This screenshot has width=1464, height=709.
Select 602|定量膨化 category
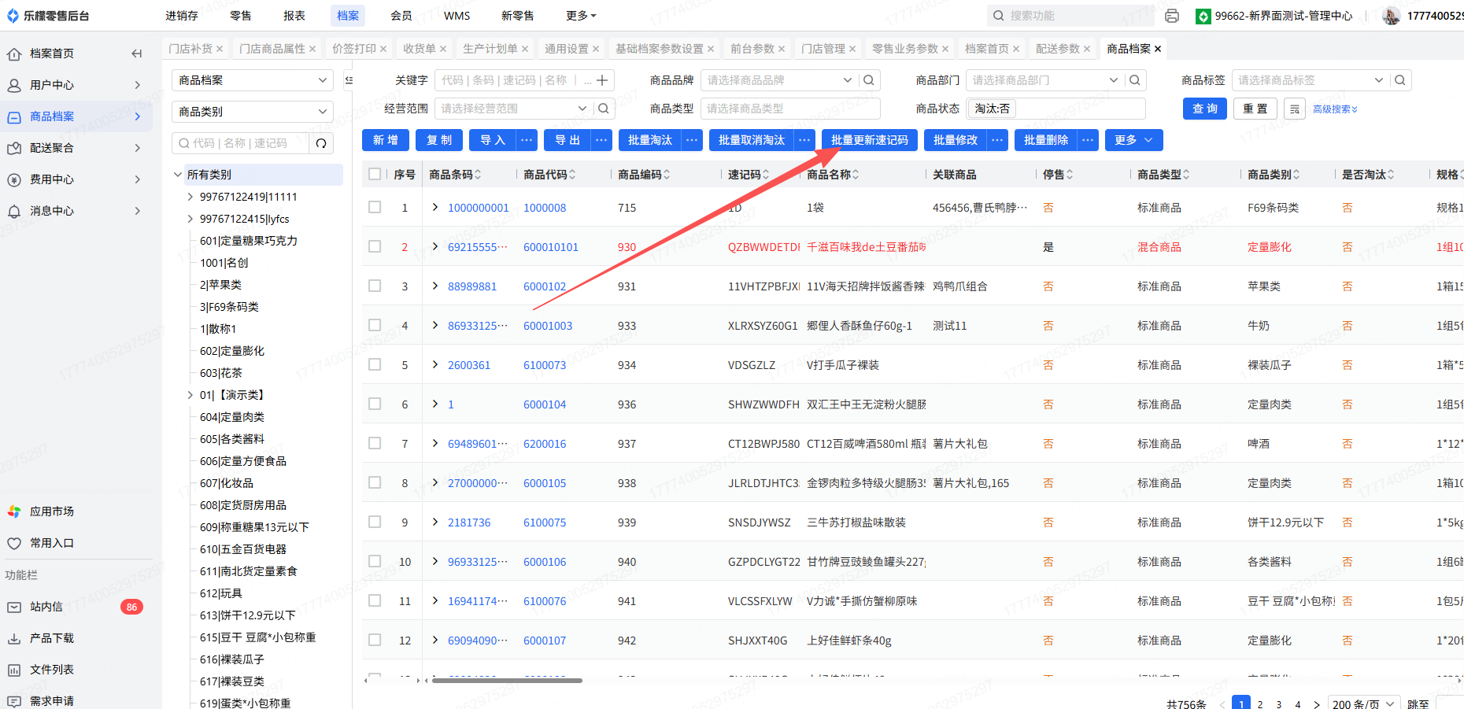click(232, 351)
